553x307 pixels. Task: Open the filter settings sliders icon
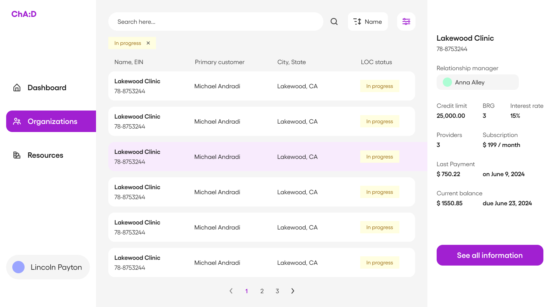point(406,21)
